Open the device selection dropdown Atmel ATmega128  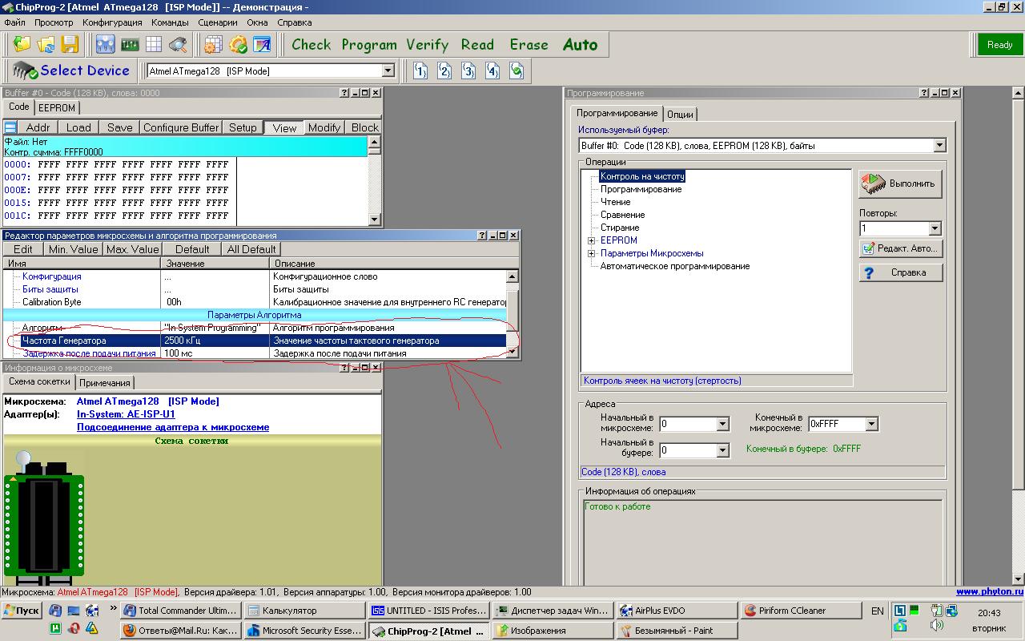[388, 71]
